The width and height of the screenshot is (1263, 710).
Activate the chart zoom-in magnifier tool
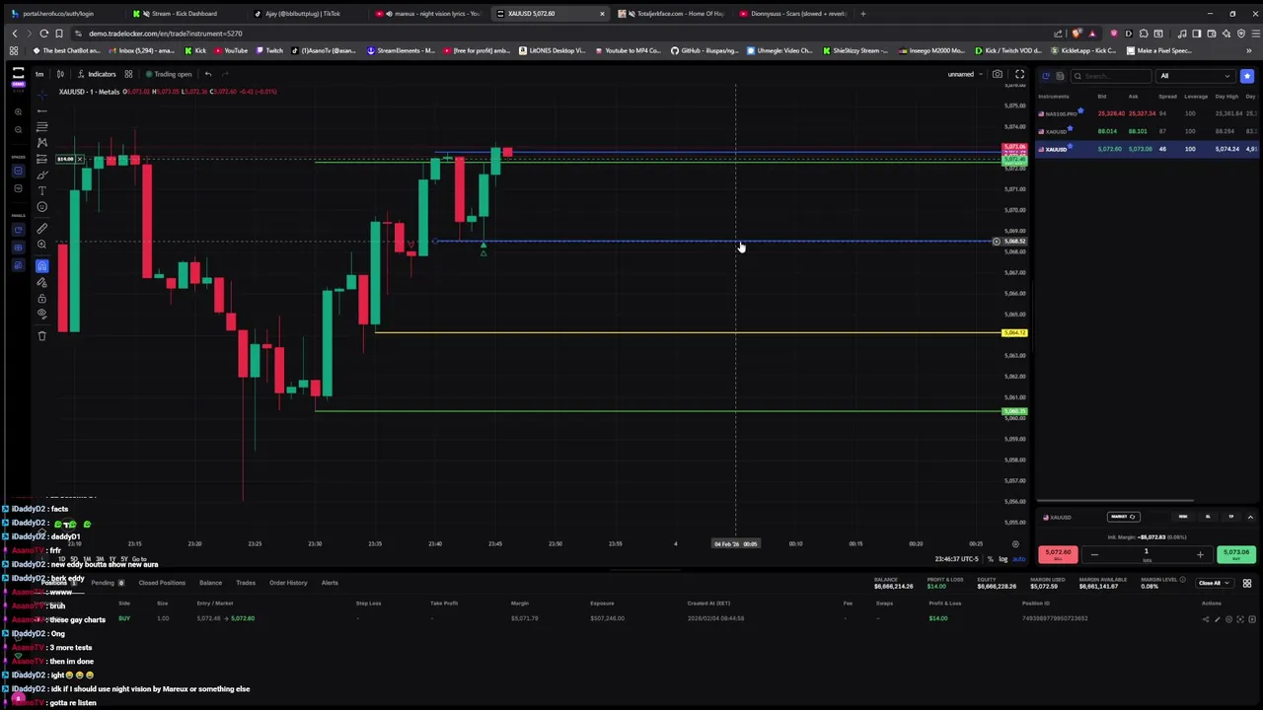(41, 244)
